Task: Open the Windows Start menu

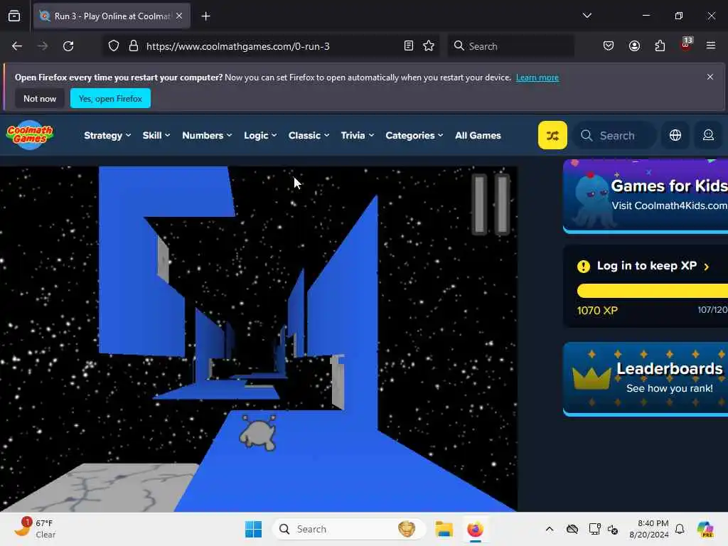Action: click(254, 529)
